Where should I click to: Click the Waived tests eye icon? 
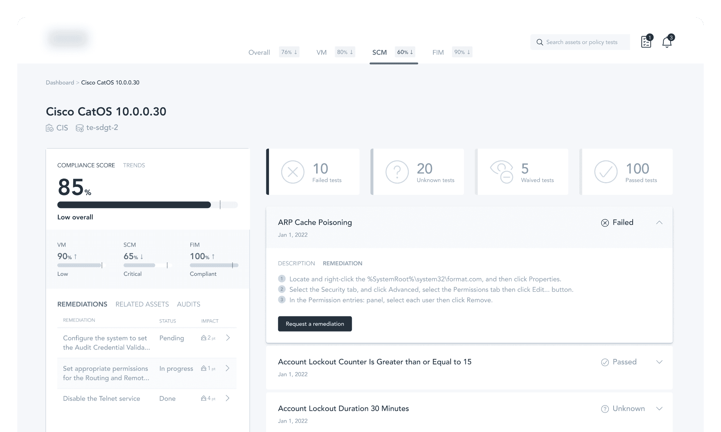pyautogui.click(x=501, y=172)
